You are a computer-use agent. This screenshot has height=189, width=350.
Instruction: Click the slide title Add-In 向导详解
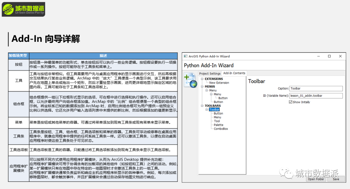click(46, 39)
